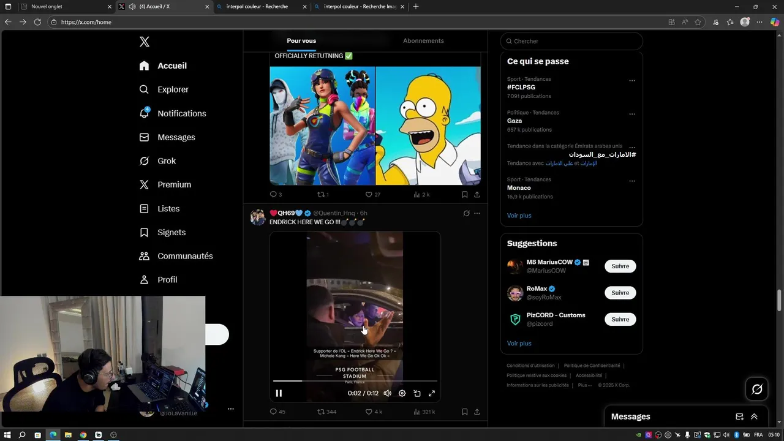
Task: Switch to interpol couleur - Recherche tab
Action: coord(262,7)
